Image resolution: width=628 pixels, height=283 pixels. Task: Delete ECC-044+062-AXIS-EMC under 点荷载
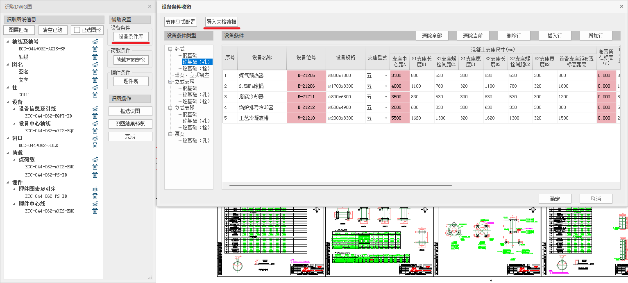95,167
